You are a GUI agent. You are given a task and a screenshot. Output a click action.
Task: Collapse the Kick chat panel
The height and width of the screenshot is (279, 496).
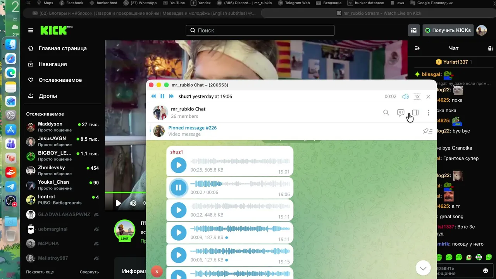pos(417,48)
